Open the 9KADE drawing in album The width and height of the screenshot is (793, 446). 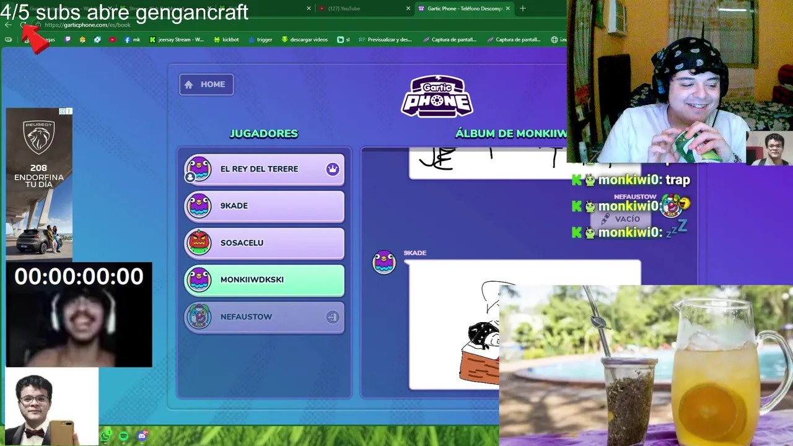click(453, 325)
